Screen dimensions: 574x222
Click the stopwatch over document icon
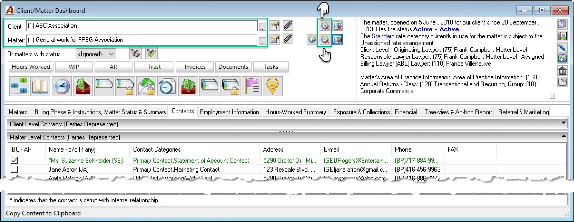click(167, 86)
